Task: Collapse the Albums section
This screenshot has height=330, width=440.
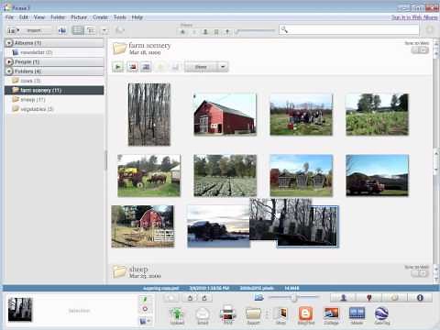Action: tap(9, 43)
